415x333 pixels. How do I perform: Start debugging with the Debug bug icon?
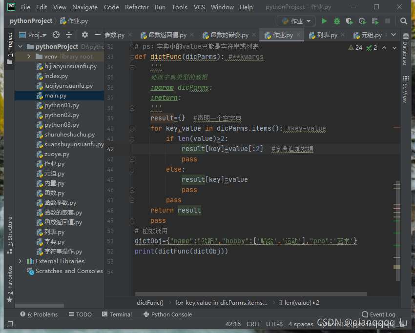[x=337, y=21]
